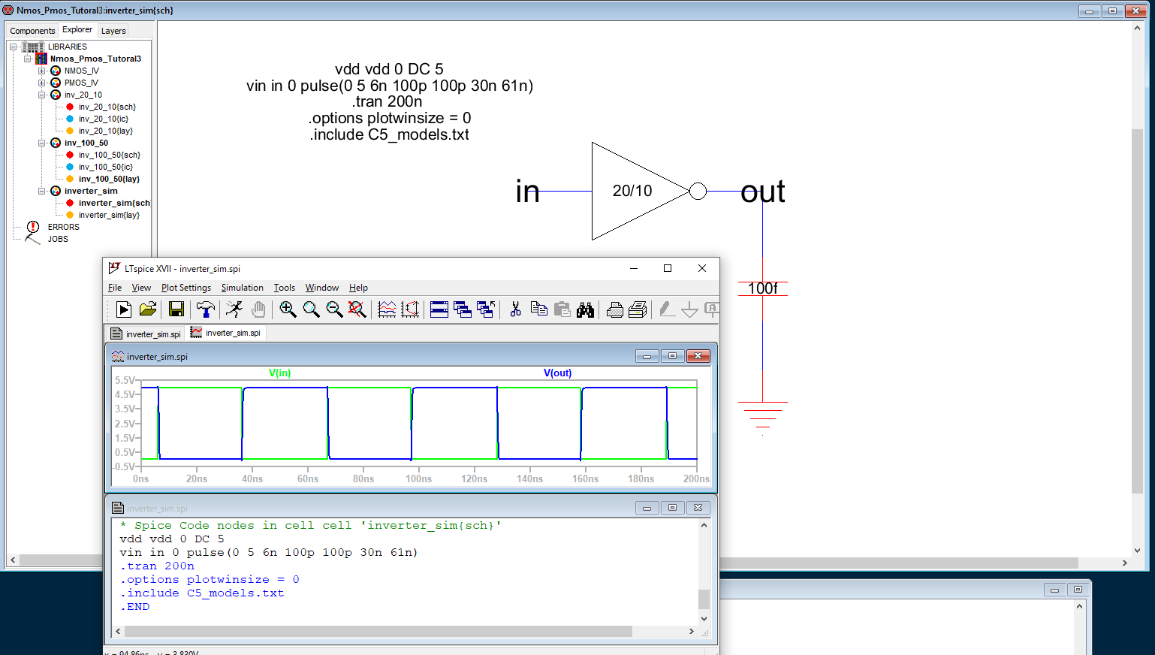
Task: Click the JOBS entry in explorer
Action: click(58, 239)
